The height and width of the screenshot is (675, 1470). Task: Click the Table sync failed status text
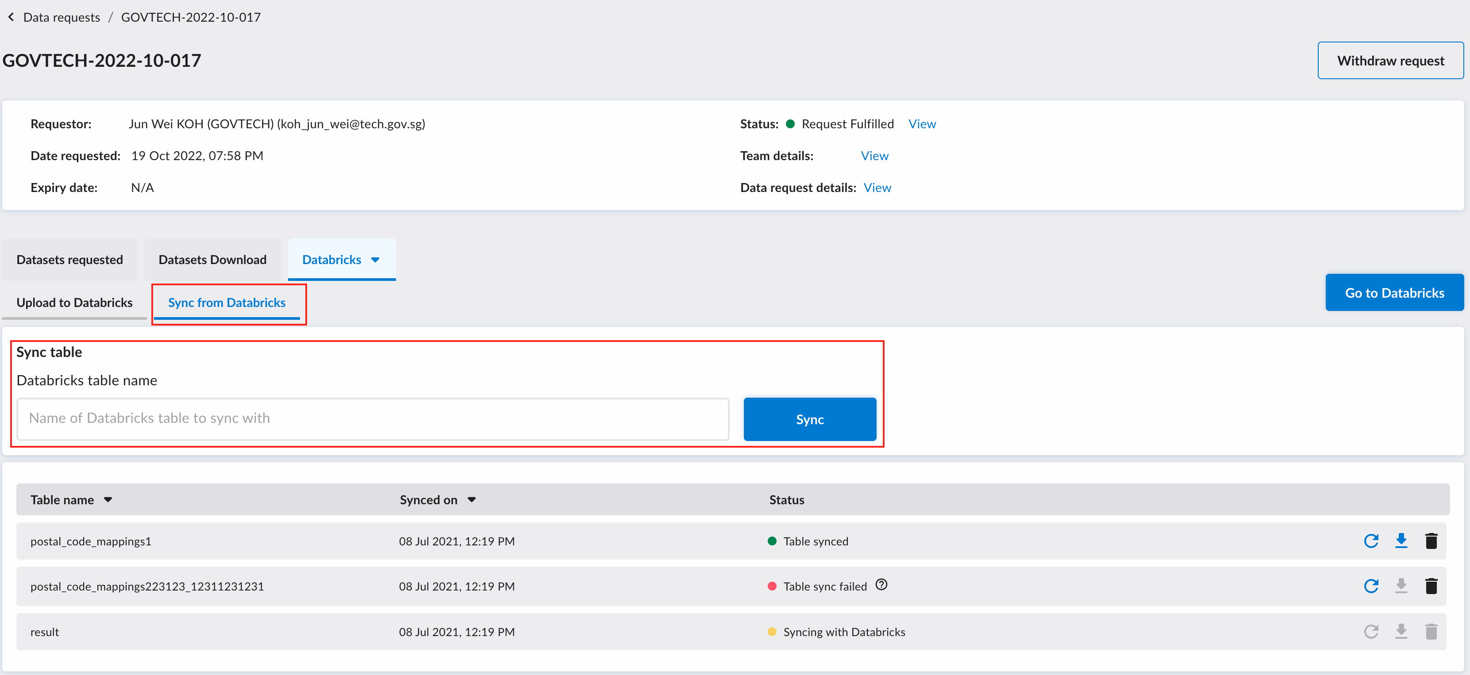tap(824, 586)
